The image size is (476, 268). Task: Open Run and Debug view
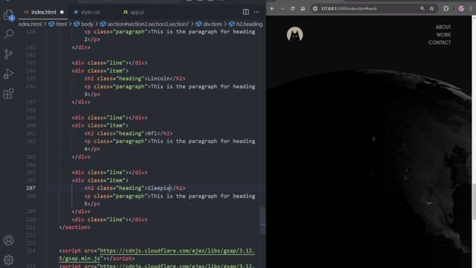(8, 74)
